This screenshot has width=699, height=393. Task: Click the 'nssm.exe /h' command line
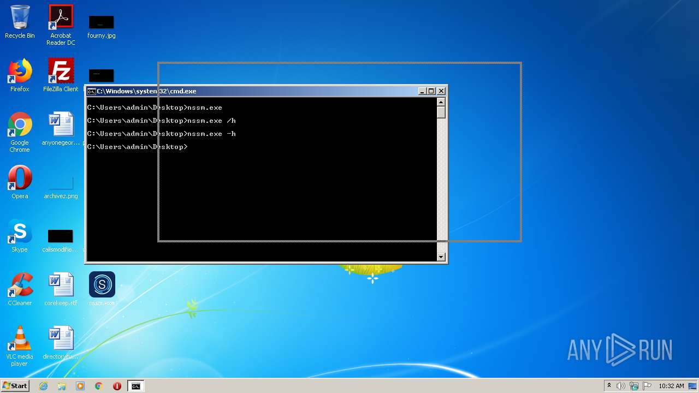click(x=162, y=121)
